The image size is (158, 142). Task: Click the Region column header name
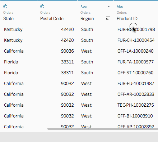pos(87,19)
